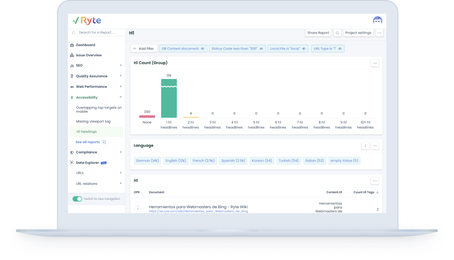Click the 'See all reports' link
The height and width of the screenshot is (260, 454).
[88, 142]
